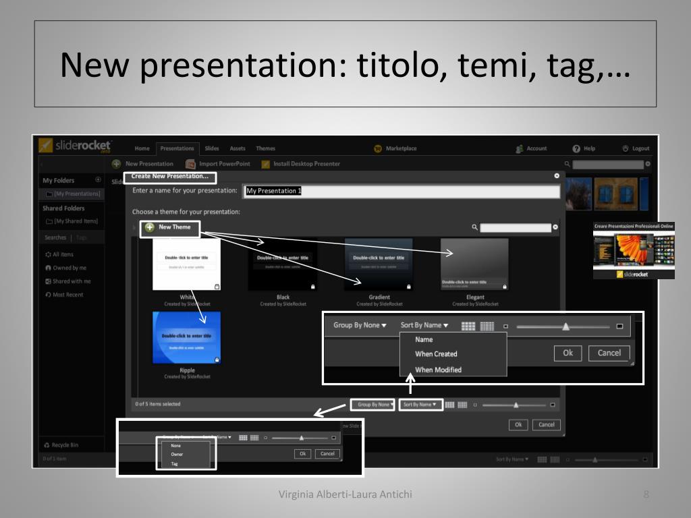This screenshot has width=691, height=518.
Task: Choose Owner in the Group By list
Action: (x=177, y=455)
